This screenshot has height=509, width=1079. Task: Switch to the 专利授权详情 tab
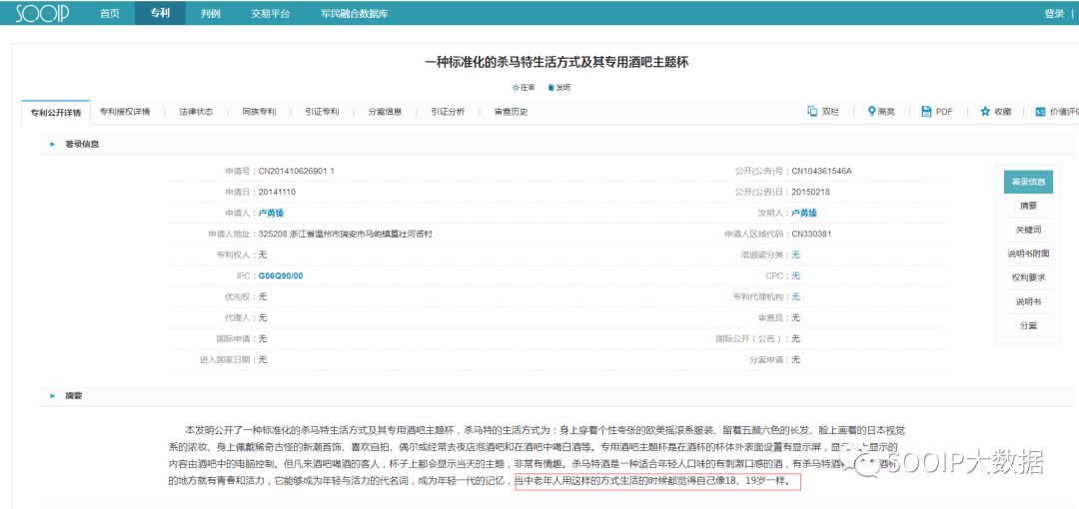pos(125,112)
